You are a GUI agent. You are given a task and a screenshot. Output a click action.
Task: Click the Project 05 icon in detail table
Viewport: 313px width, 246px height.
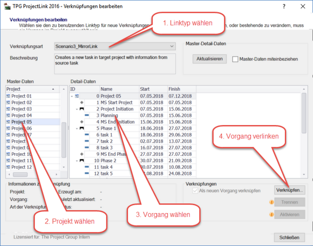coord(77,96)
